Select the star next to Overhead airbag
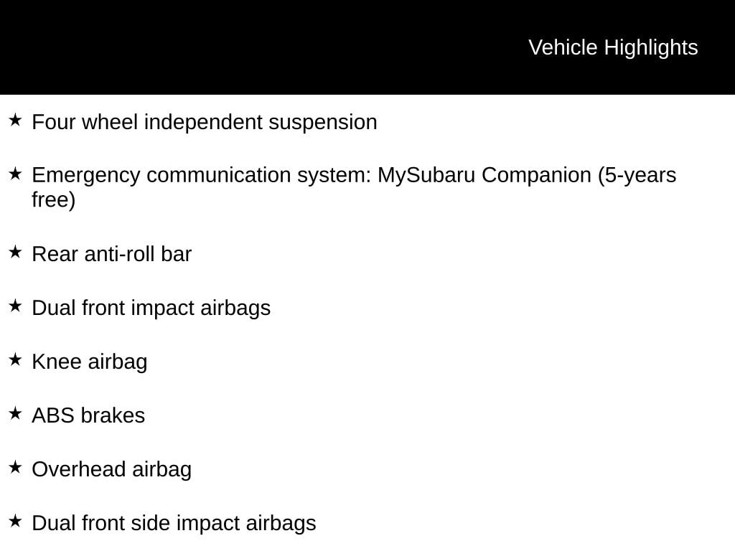 tap(15, 467)
